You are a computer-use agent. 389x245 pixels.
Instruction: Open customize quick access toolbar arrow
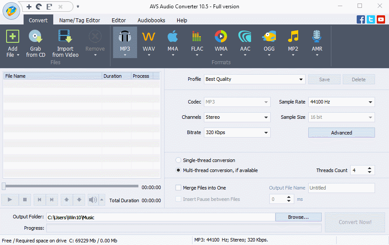coord(78,7)
